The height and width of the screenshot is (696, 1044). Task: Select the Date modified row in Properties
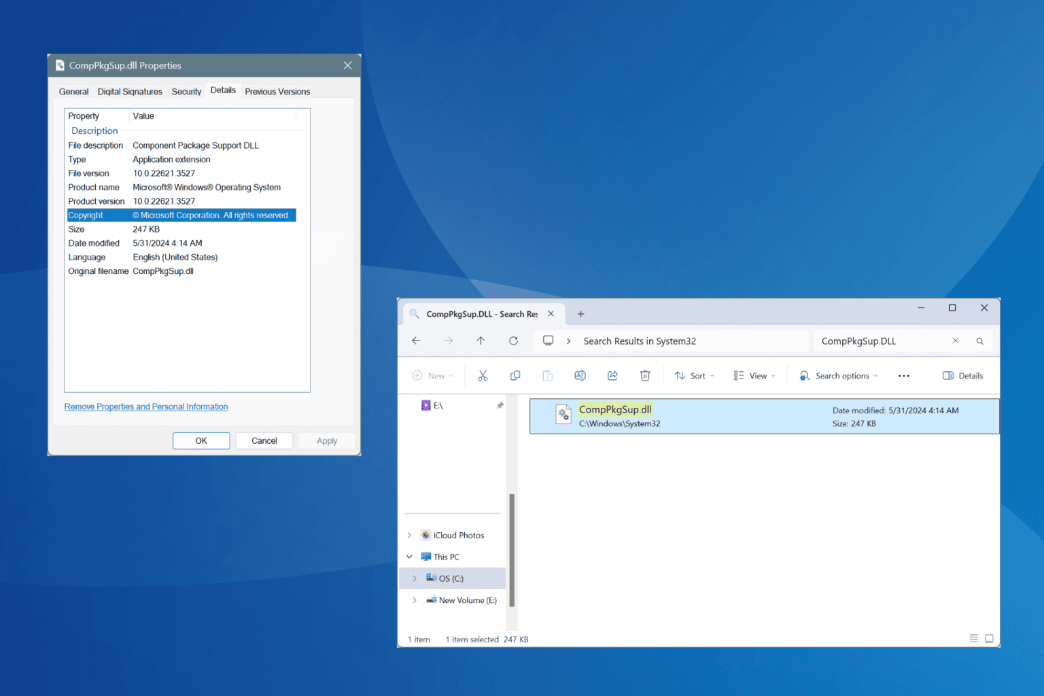pyautogui.click(x=181, y=243)
